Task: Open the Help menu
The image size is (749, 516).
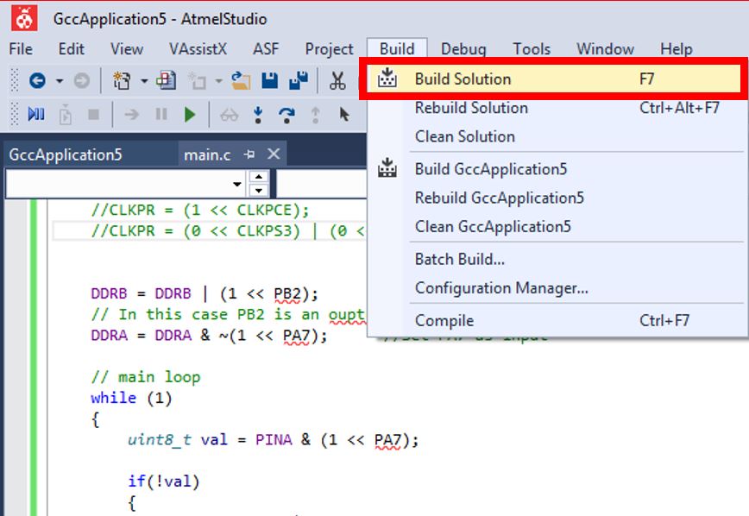Action: pos(677,48)
